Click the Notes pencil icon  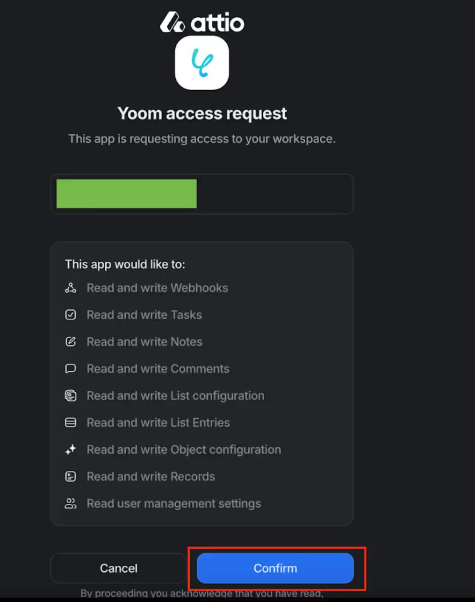[71, 342]
